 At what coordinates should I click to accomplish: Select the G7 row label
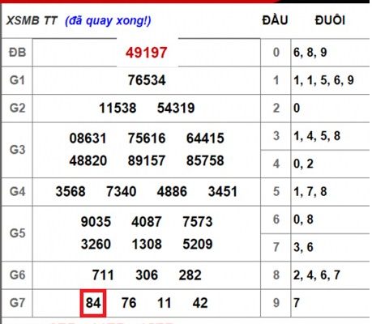point(17,303)
